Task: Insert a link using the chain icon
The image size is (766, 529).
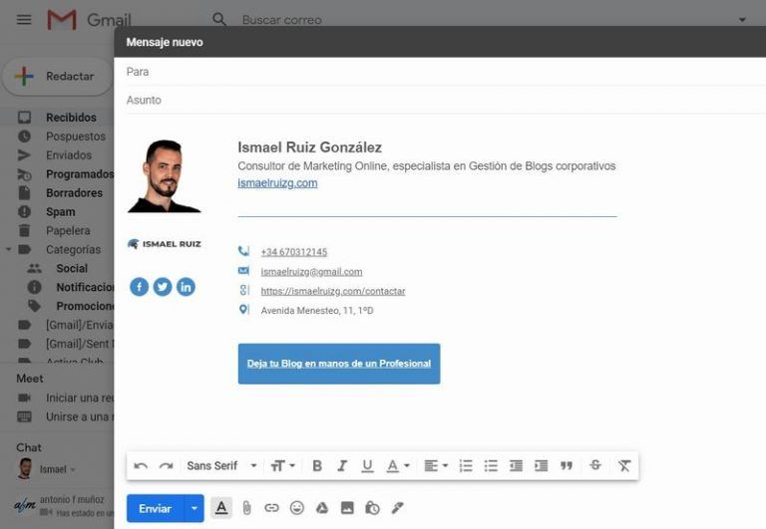Action: 271,508
